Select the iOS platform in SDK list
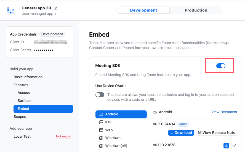The width and height of the screenshot is (245, 152). 108,122
